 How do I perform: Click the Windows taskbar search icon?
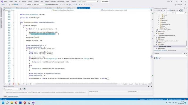[7, 103]
